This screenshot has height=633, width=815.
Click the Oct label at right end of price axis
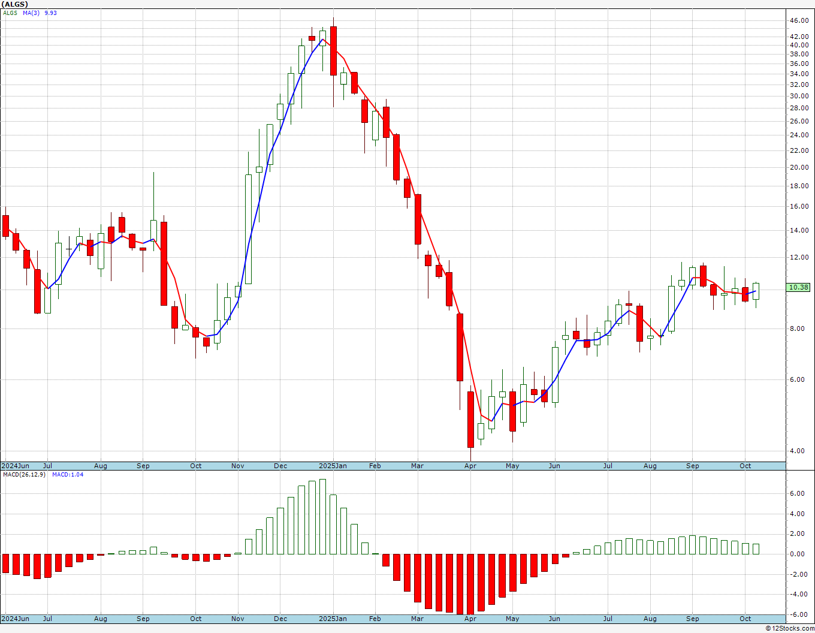pyautogui.click(x=745, y=466)
